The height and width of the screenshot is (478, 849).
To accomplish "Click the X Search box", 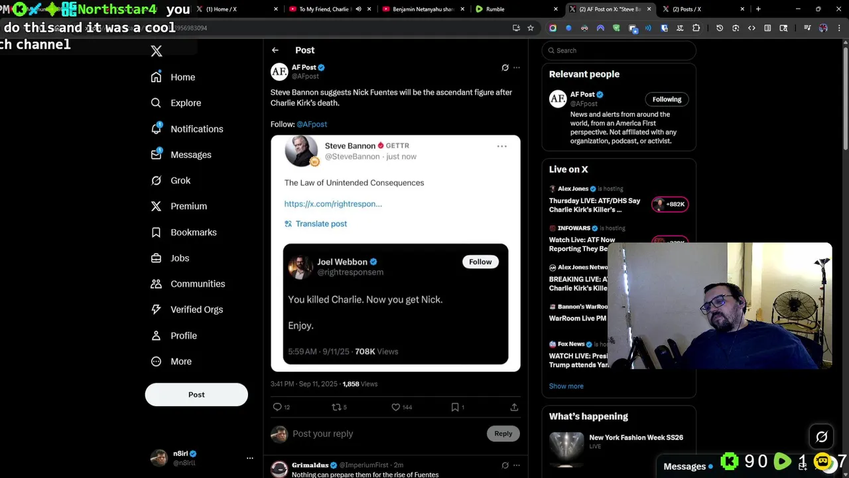I will click(x=619, y=50).
